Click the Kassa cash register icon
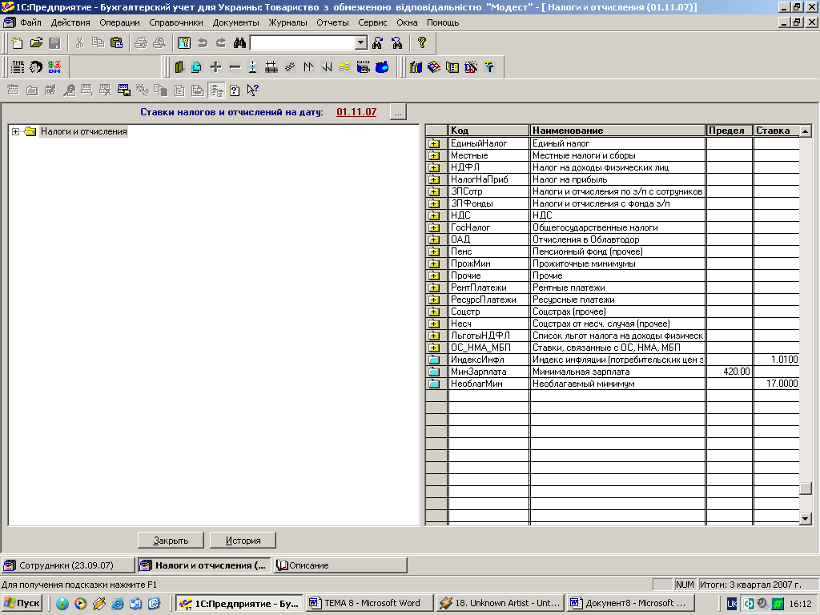 click(x=363, y=67)
